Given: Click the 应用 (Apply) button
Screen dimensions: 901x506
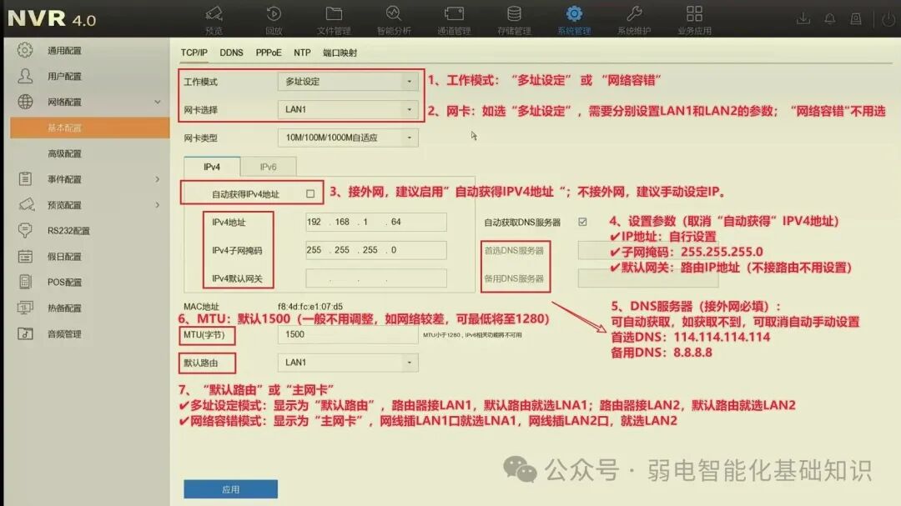Looking at the screenshot, I should tap(230, 488).
